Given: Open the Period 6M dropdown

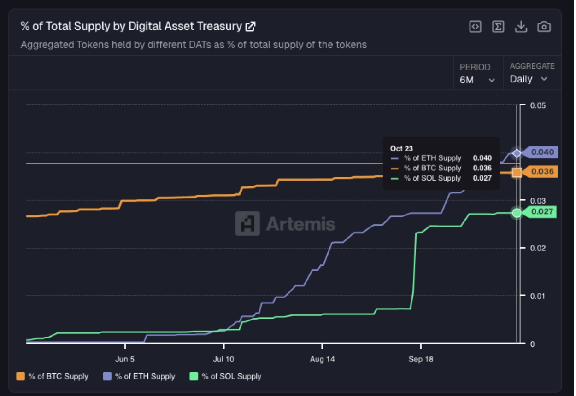Looking at the screenshot, I should click(x=477, y=80).
